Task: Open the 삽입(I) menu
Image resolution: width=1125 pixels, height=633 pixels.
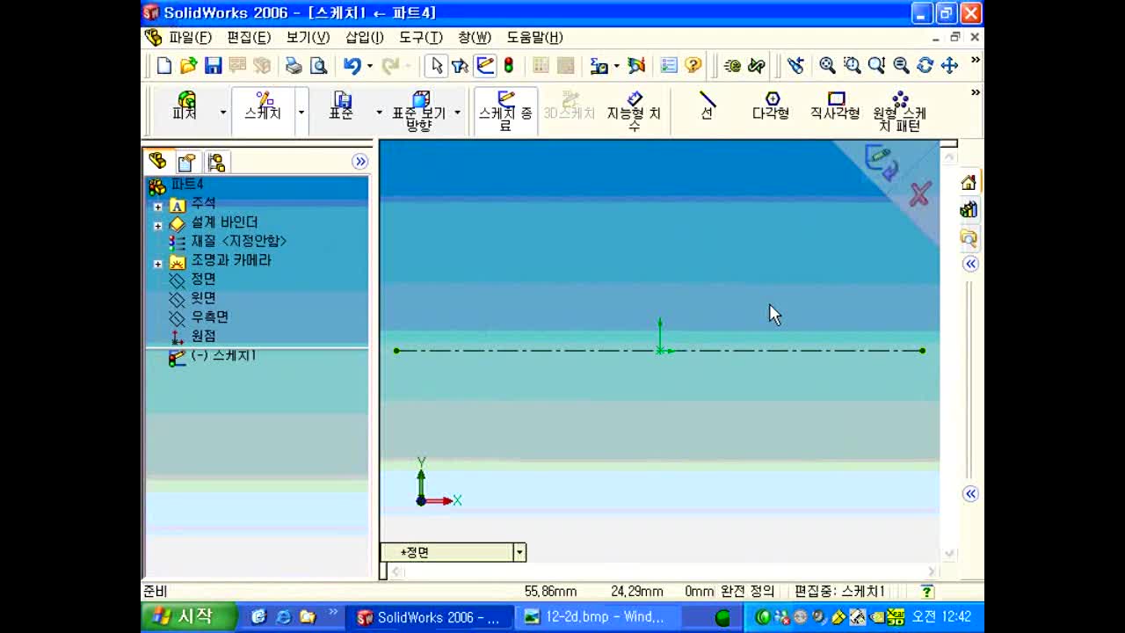Action: point(365,37)
